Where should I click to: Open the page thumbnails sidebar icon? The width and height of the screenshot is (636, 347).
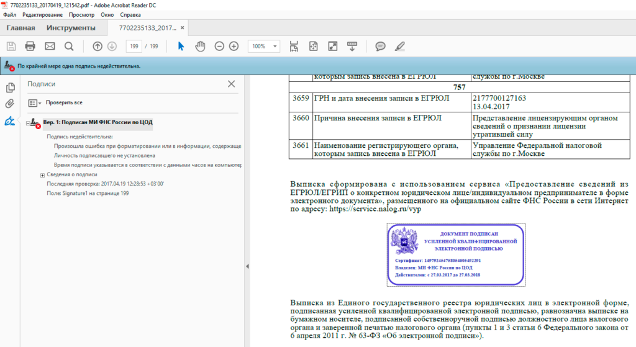point(10,87)
